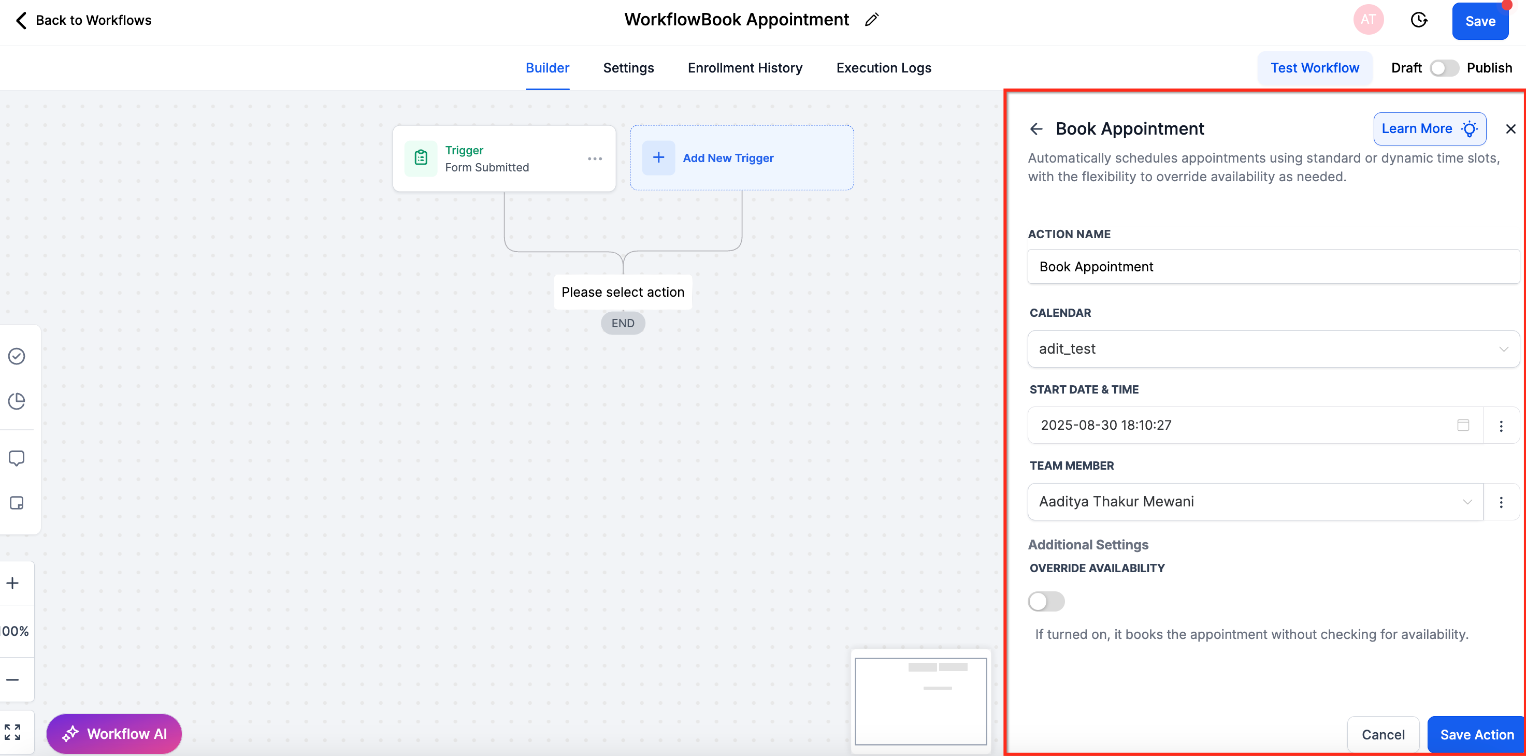Screen dimensions: 1526x756
Task: Click the Save Action button
Action: (1476, 735)
